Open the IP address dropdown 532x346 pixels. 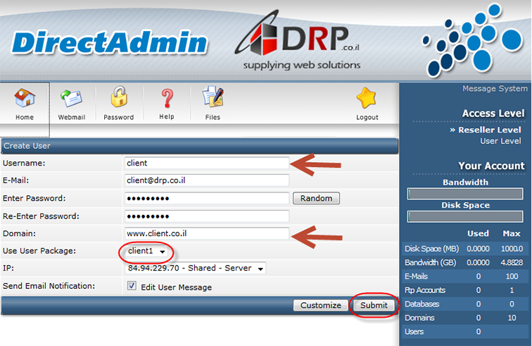(x=196, y=268)
